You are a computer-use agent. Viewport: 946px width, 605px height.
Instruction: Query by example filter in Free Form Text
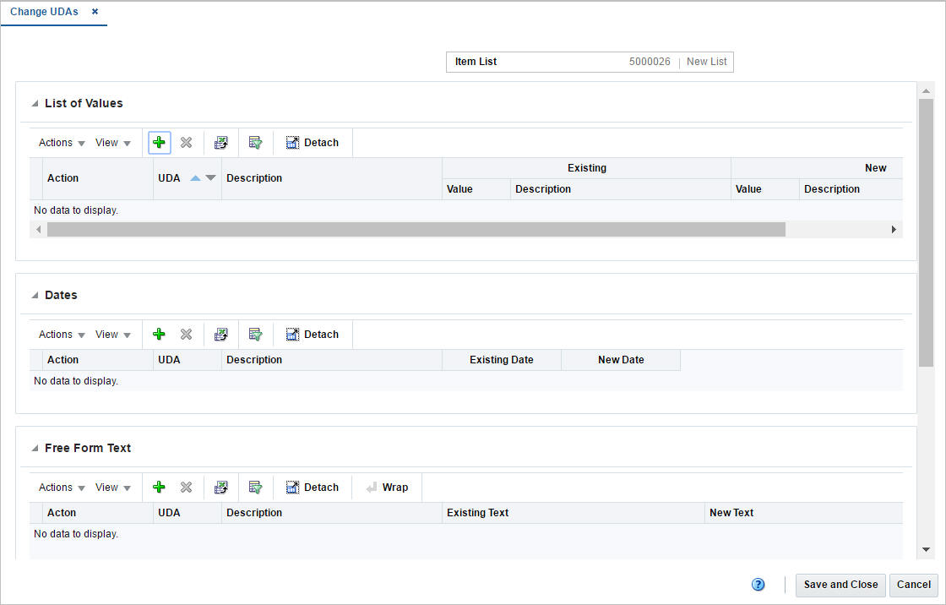256,488
